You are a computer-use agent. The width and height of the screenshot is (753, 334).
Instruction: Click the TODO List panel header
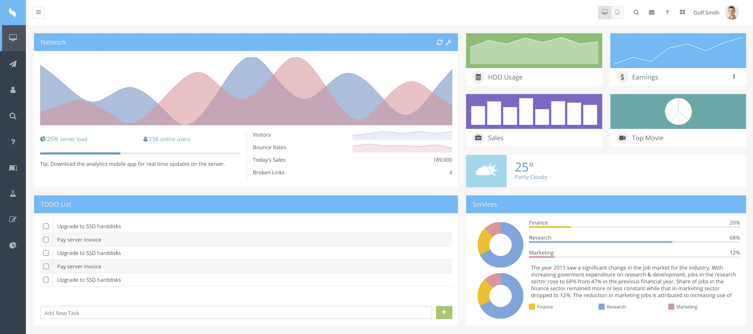point(246,204)
